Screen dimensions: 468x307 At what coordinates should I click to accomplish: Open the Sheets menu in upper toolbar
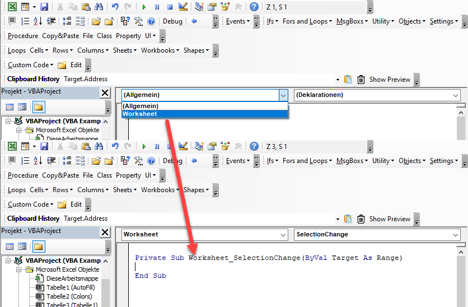point(124,50)
